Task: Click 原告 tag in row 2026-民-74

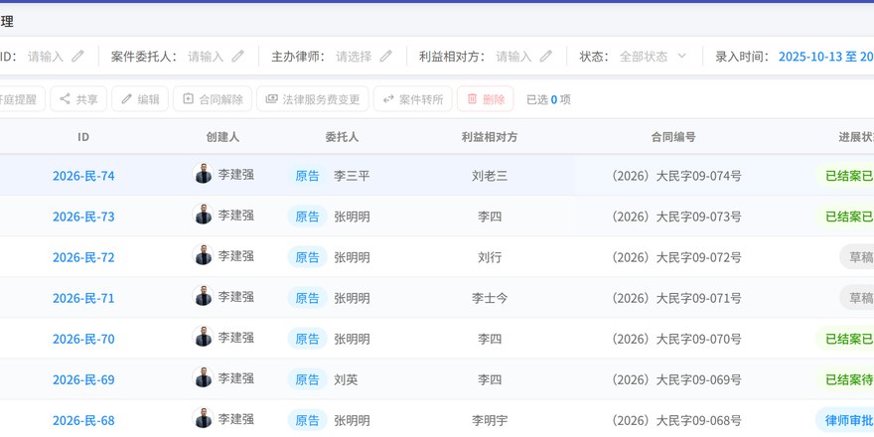Action: (307, 176)
